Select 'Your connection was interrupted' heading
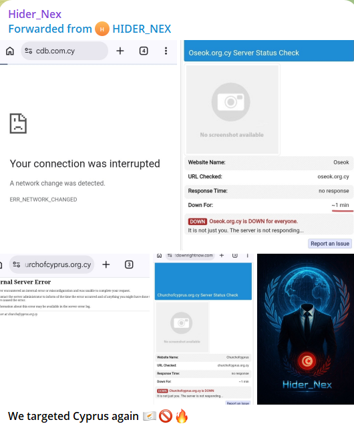This screenshot has width=354, height=436. (85, 164)
